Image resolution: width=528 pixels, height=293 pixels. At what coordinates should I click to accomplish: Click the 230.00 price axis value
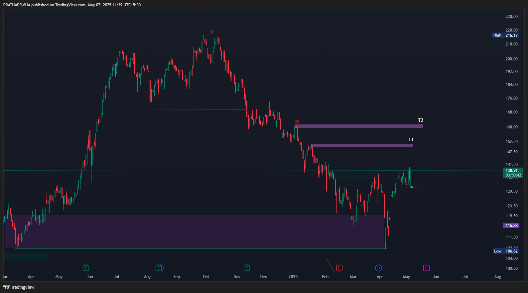coord(511,17)
